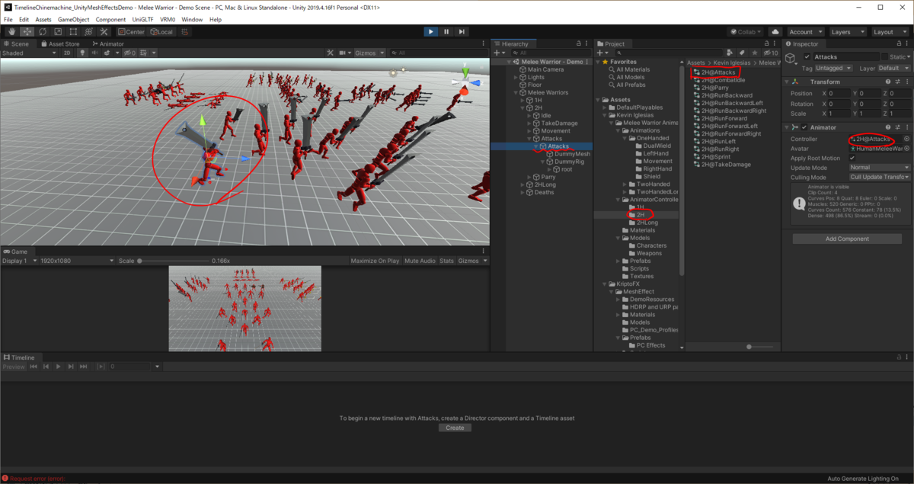Open the Account dropdown

(804, 32)
